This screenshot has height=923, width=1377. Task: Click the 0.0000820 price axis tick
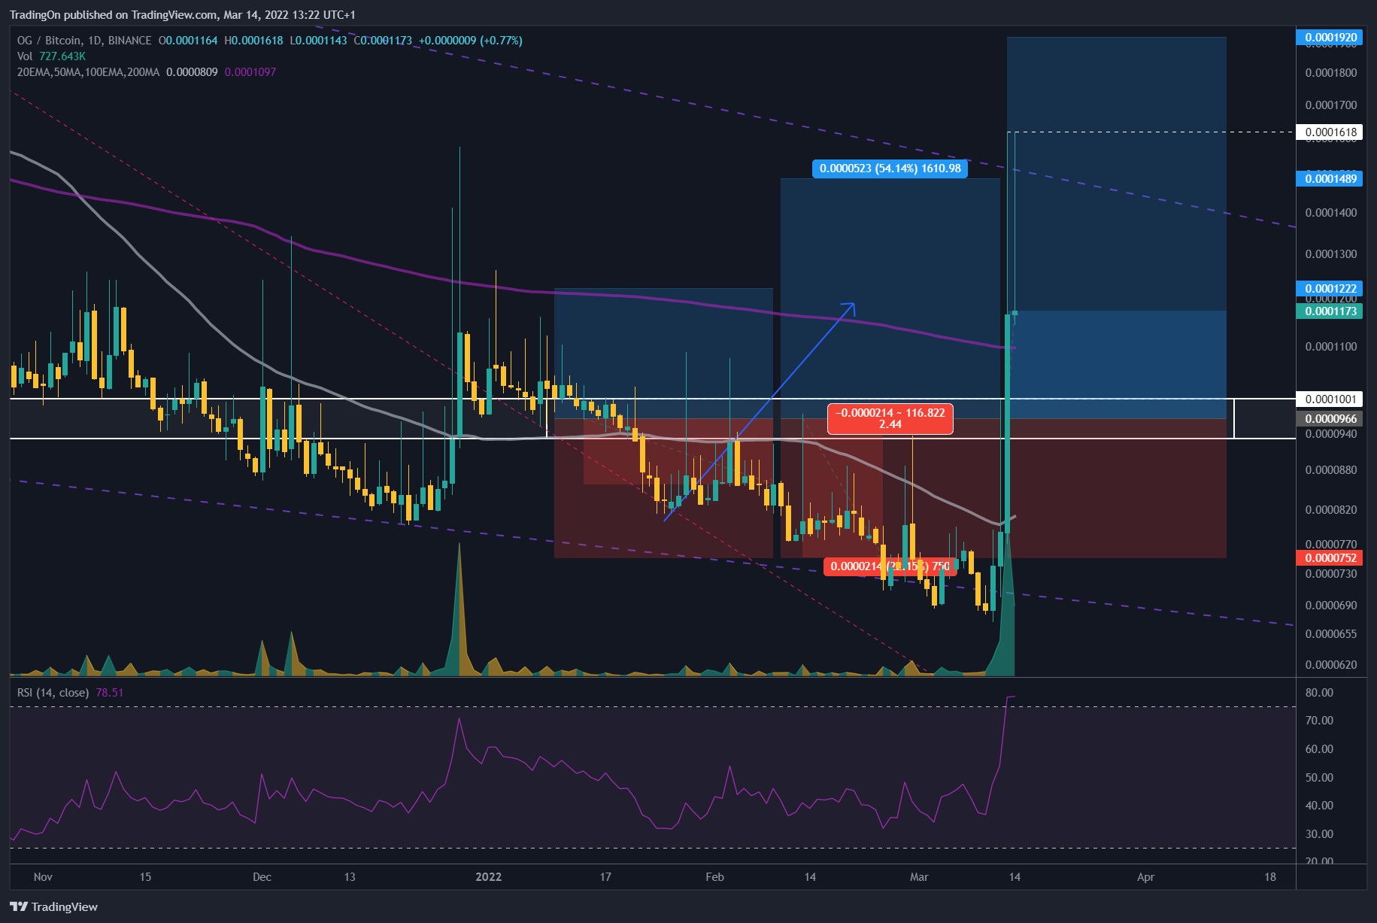click(1331, 510)
